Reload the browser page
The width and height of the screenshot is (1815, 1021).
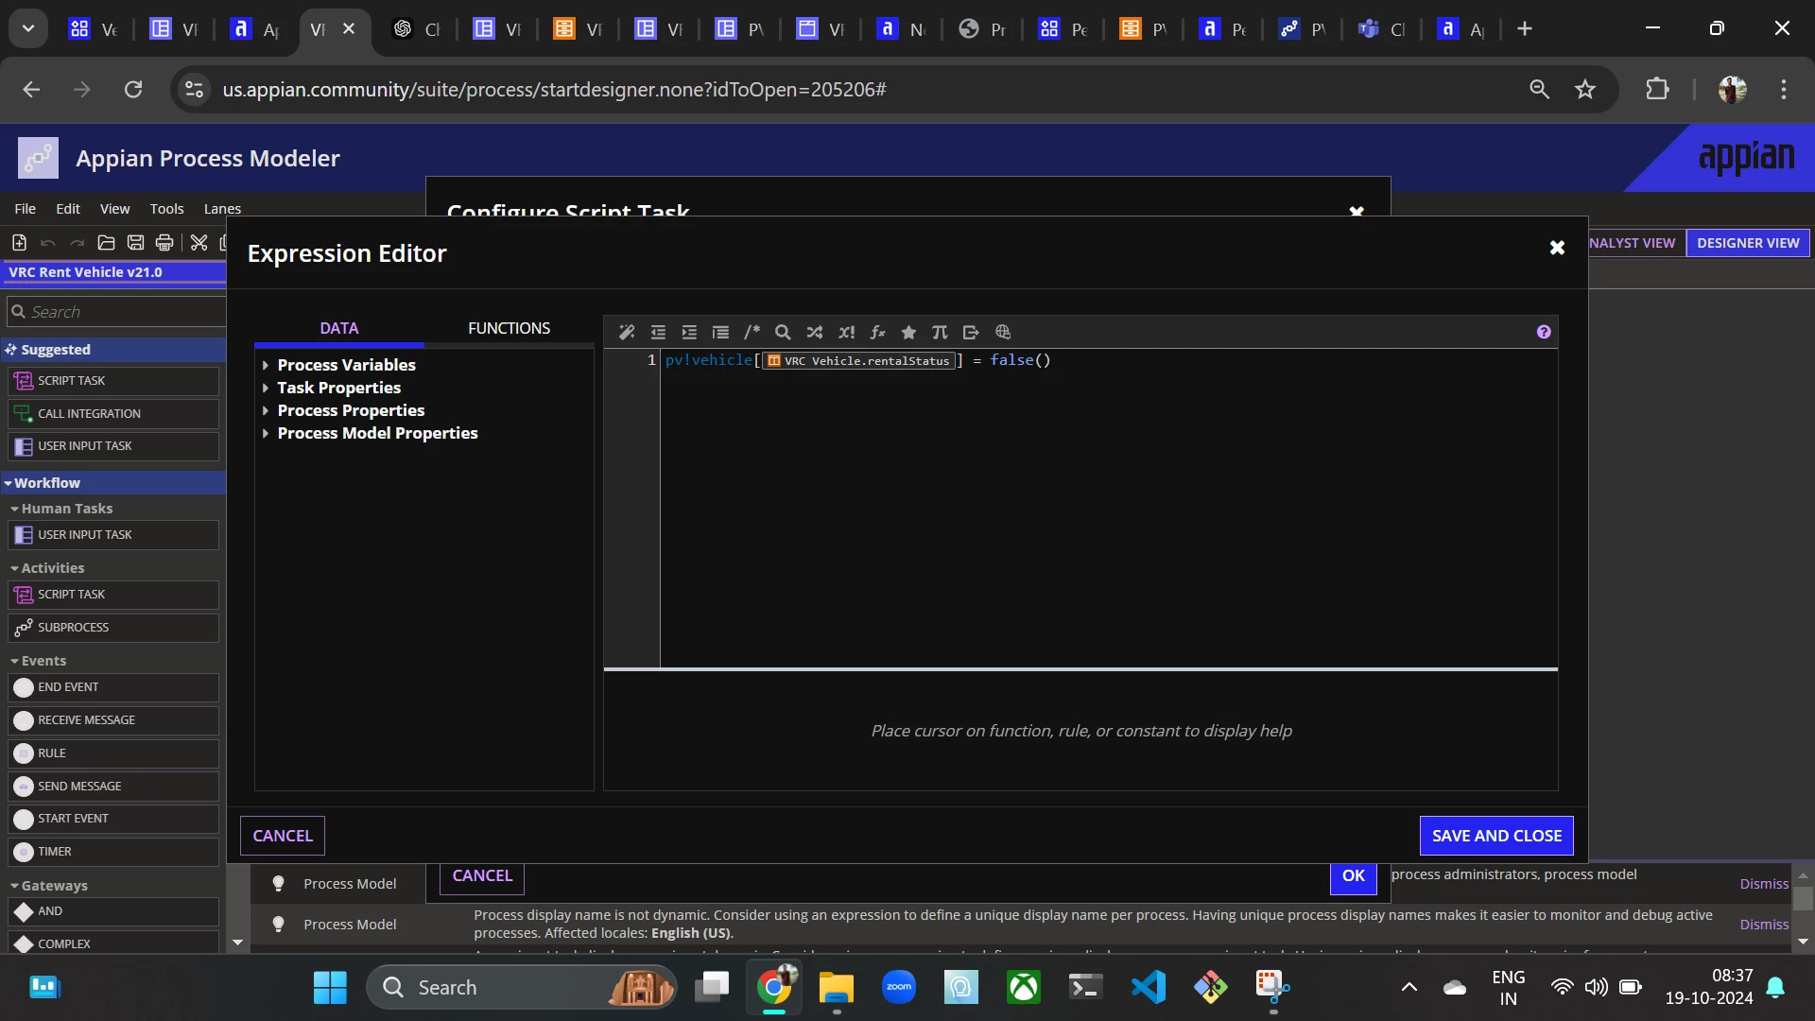(x=133, y=89)
